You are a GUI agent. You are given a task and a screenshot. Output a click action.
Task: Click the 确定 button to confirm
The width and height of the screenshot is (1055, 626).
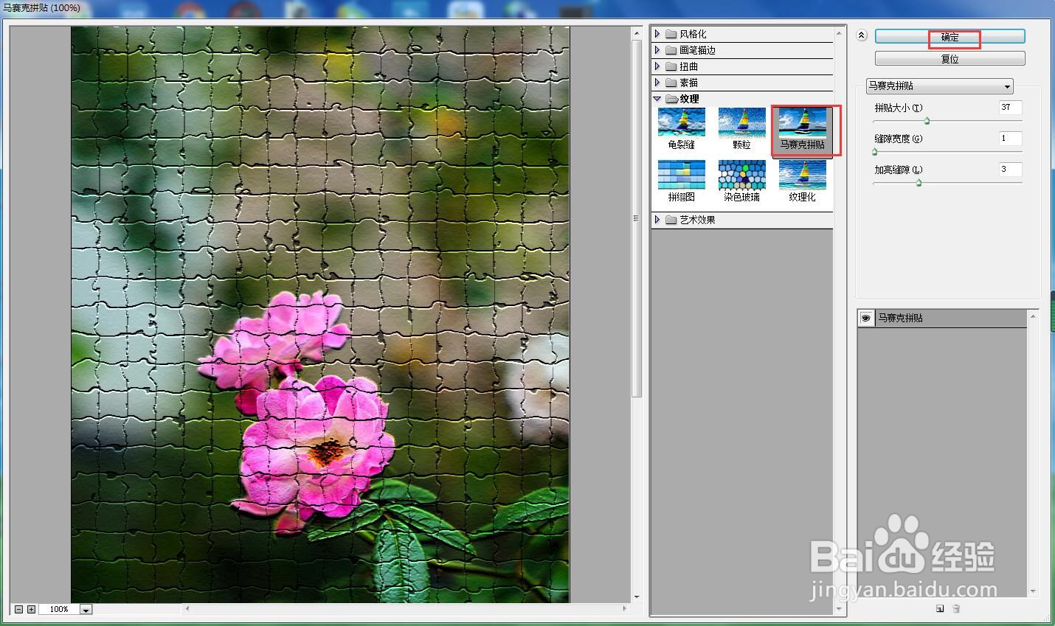[x=950, y=37]
